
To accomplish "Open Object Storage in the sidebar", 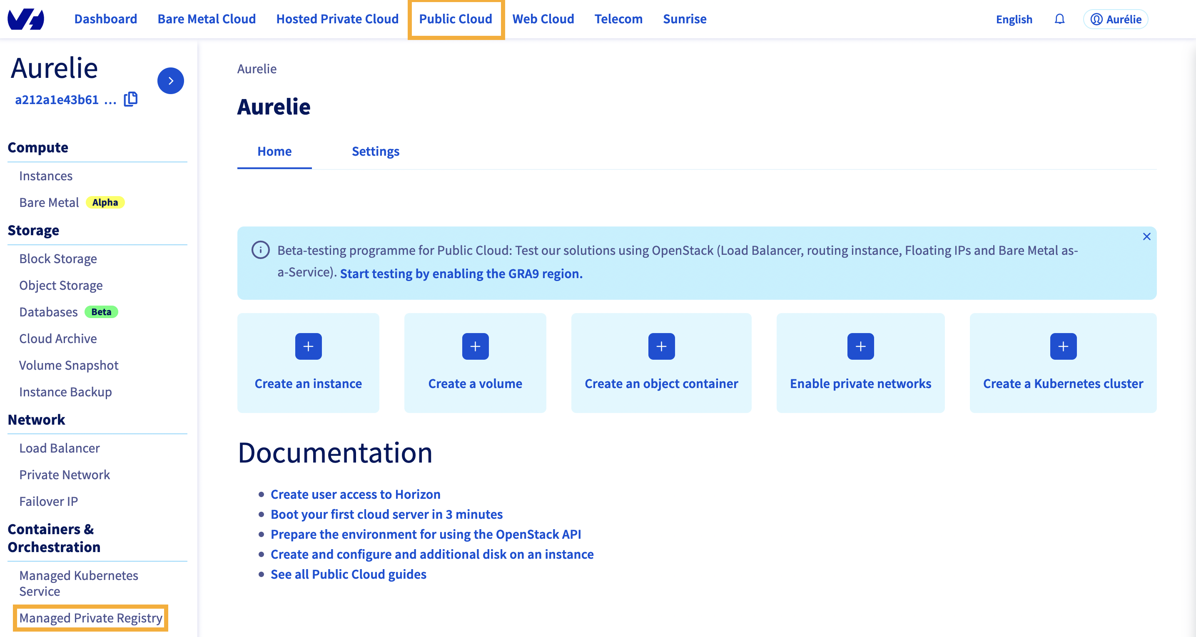I will (x=61, y=285).
